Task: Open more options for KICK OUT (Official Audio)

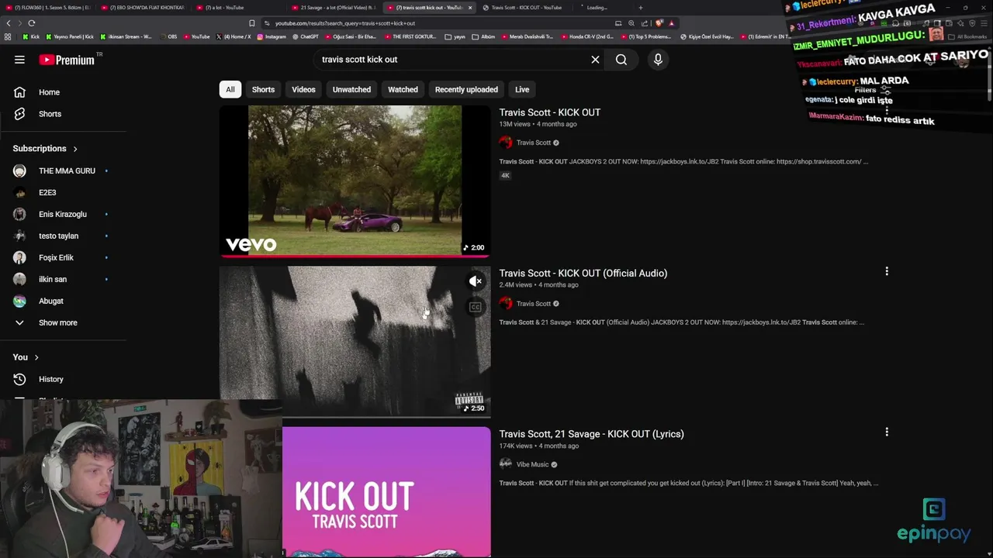Action: (x=887, y=271)
